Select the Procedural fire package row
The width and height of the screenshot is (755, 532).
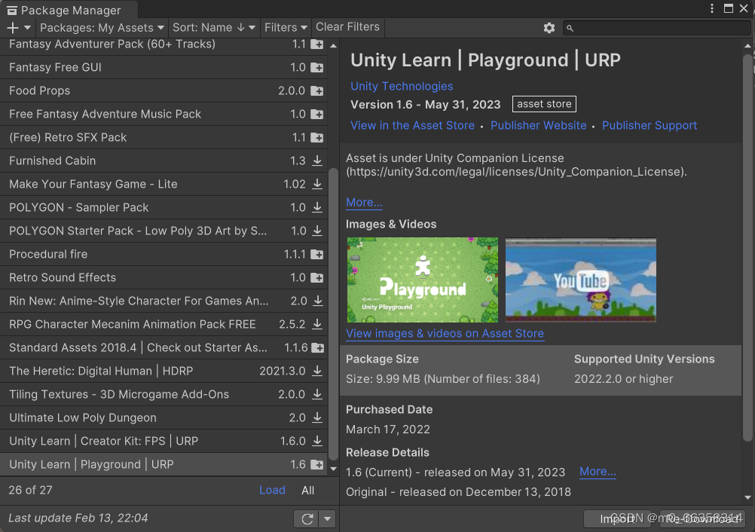click(164, 254)
